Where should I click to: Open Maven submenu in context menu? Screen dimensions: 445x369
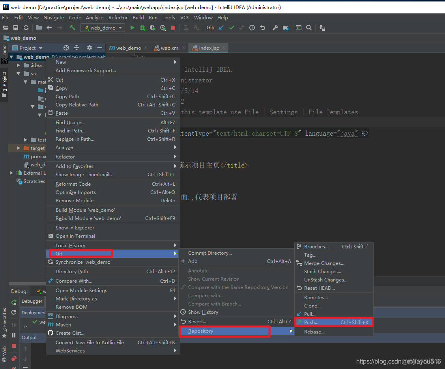coord(113,325)
